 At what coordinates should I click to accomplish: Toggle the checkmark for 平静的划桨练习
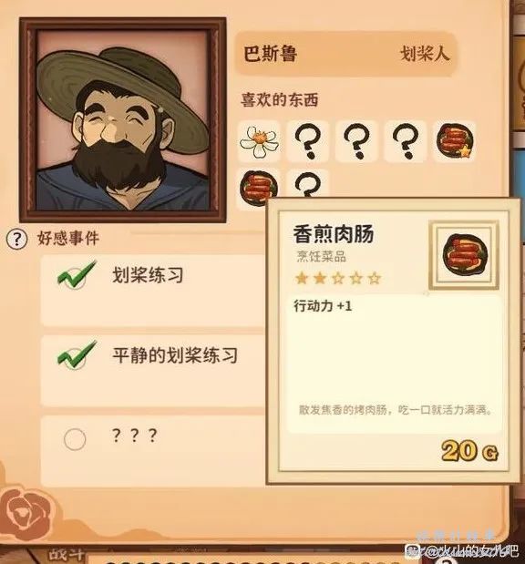tap(77, 355)
